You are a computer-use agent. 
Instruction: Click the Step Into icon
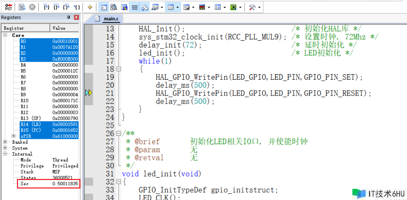click(47, 7)
